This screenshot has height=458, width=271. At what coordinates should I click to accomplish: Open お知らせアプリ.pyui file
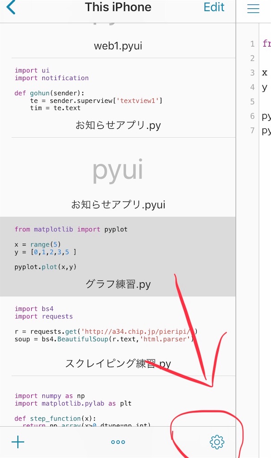tap(118, 204)
